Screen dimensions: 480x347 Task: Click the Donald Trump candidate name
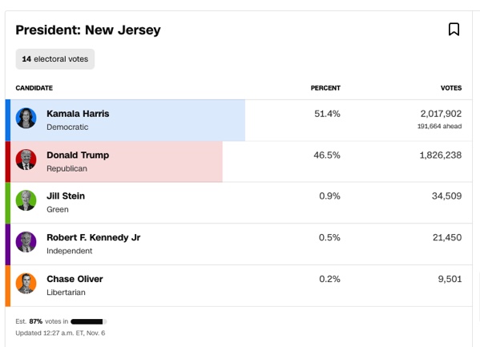[78, 155]
